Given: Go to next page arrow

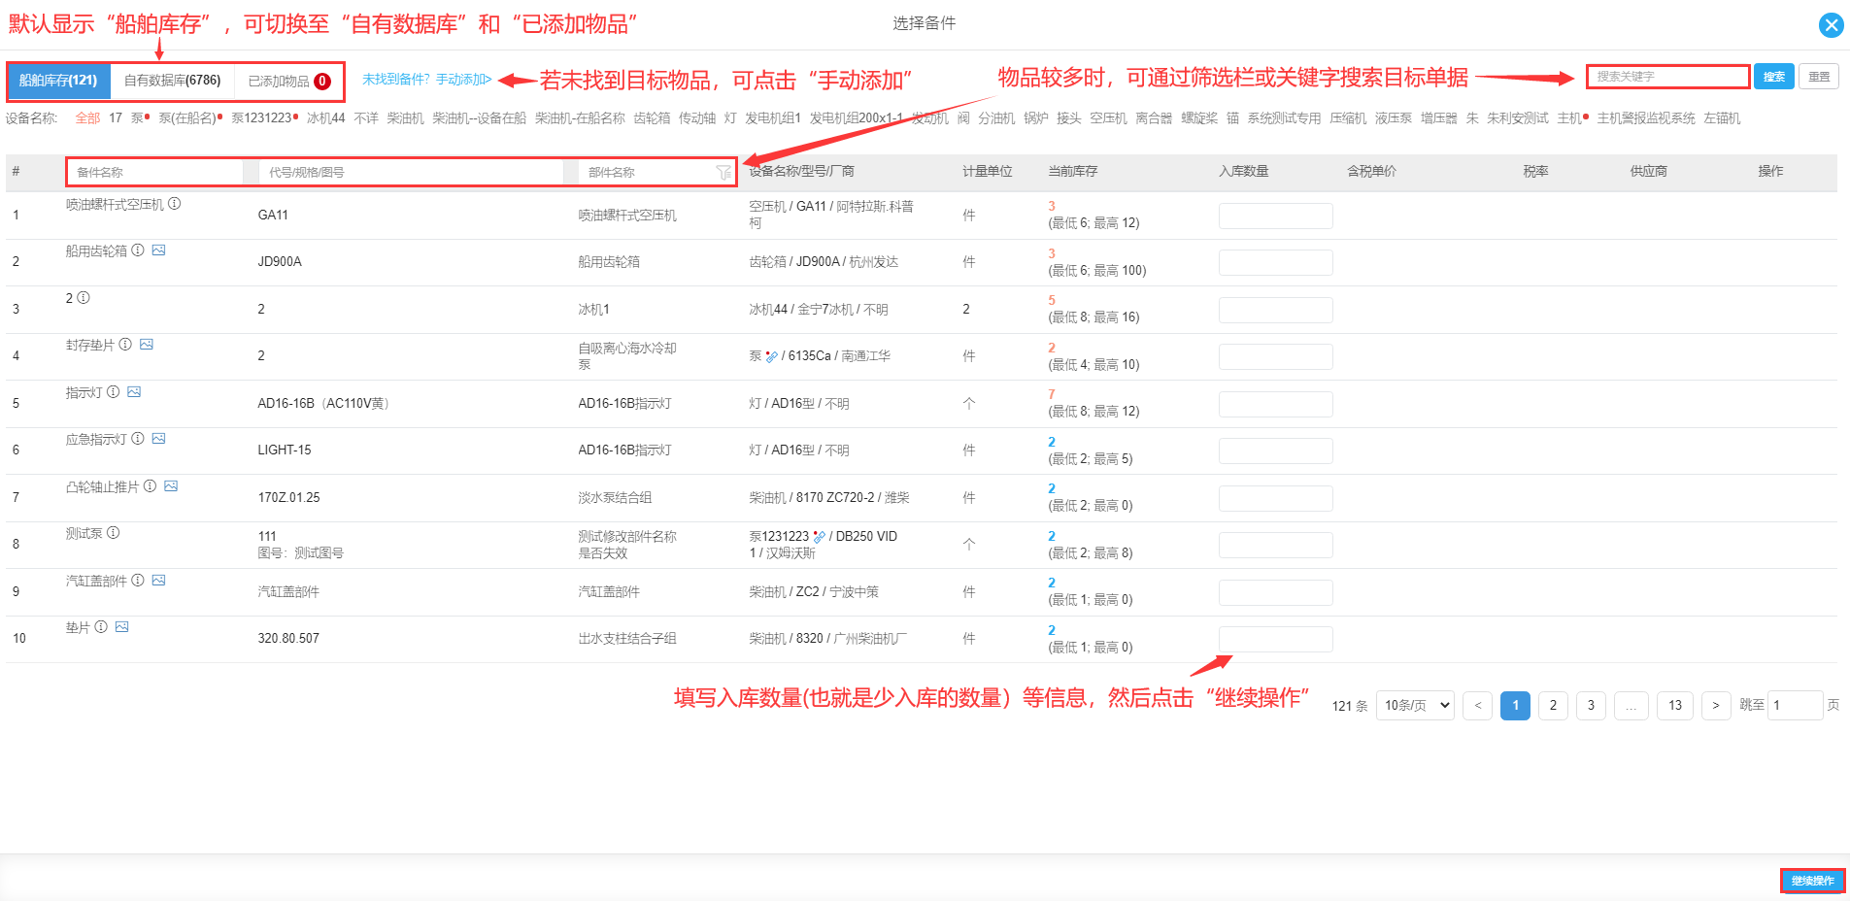Looking at the screenshot, I should [x=1716, y=706].
